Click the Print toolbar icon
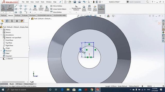165x92 pixels. click(x=79, y=2)
